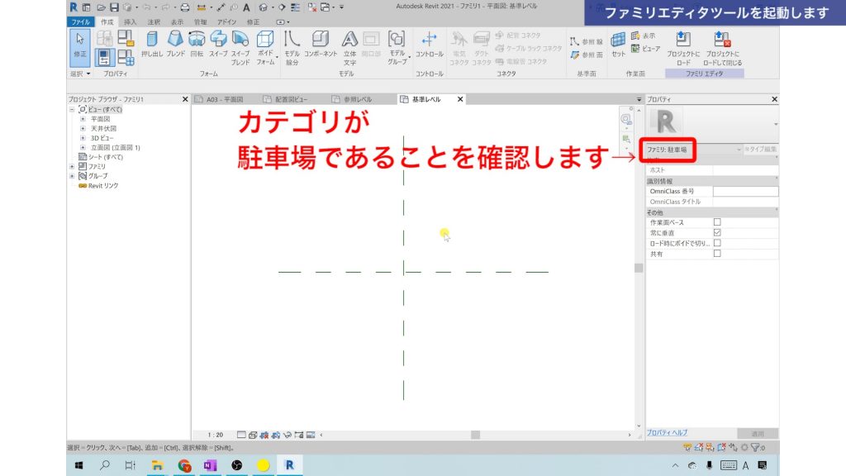The width and height of the screenshot is (846, 476).
Task: Select the スイープ (Sweep) tool
Action: point(217,45)
